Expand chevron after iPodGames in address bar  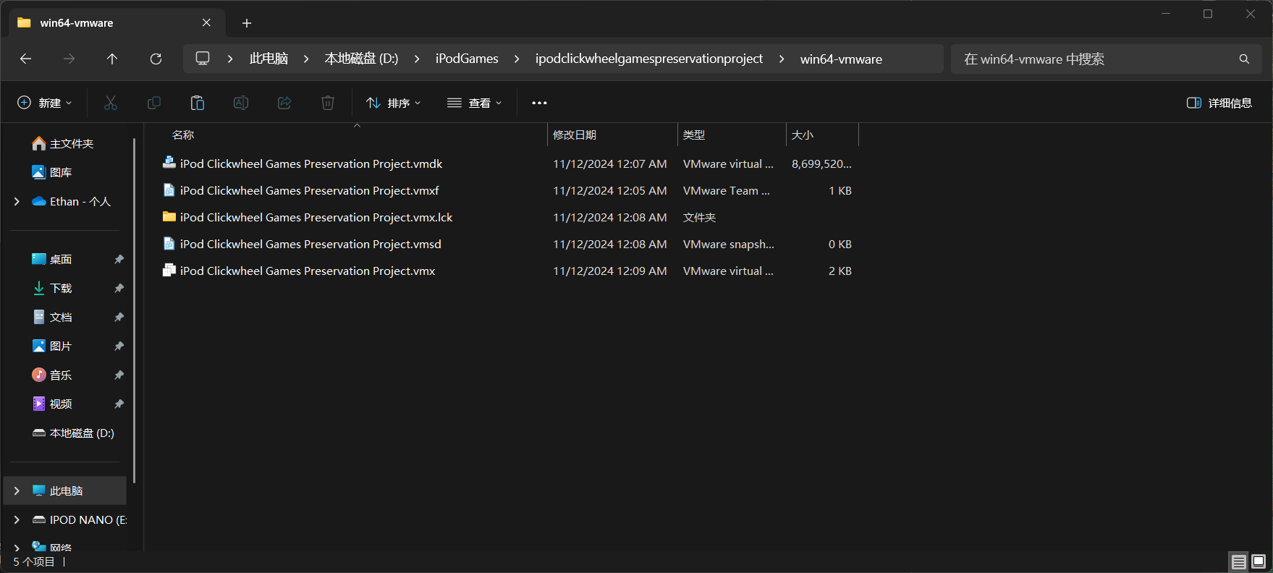click(517, 59)
